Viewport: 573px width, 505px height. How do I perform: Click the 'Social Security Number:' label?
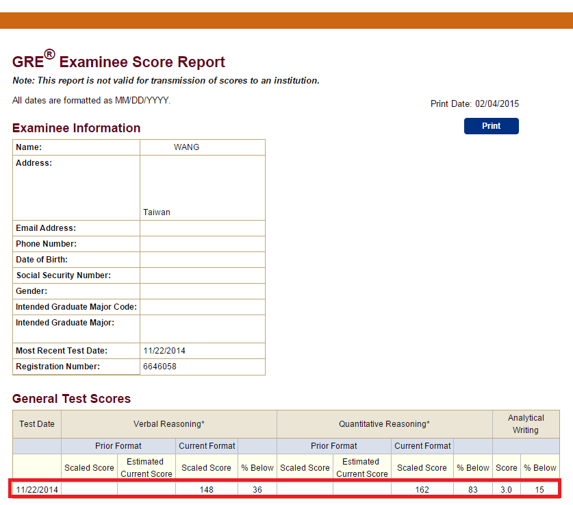pos(64,275)
